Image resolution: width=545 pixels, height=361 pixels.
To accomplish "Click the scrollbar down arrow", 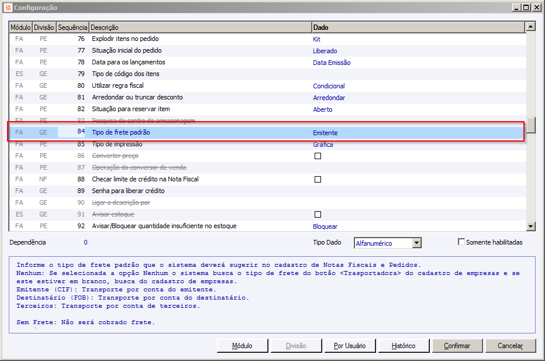I will (530, 226).
